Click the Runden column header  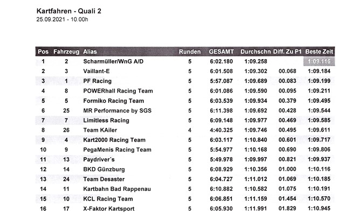[x=190, y=52]
